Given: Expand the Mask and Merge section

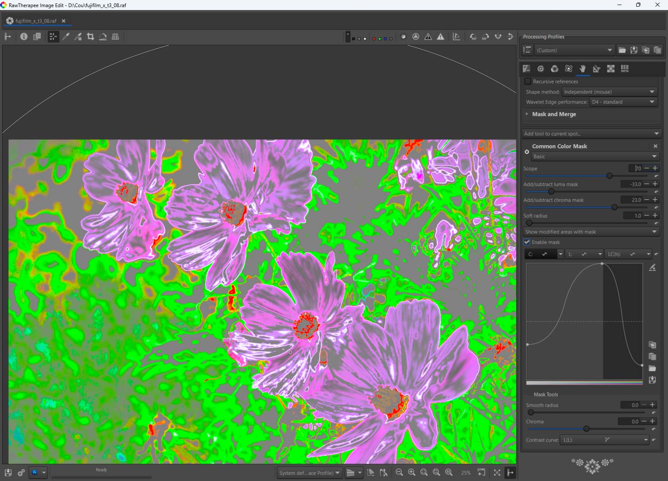Looking at the screenshot, I should click(553, 114).
